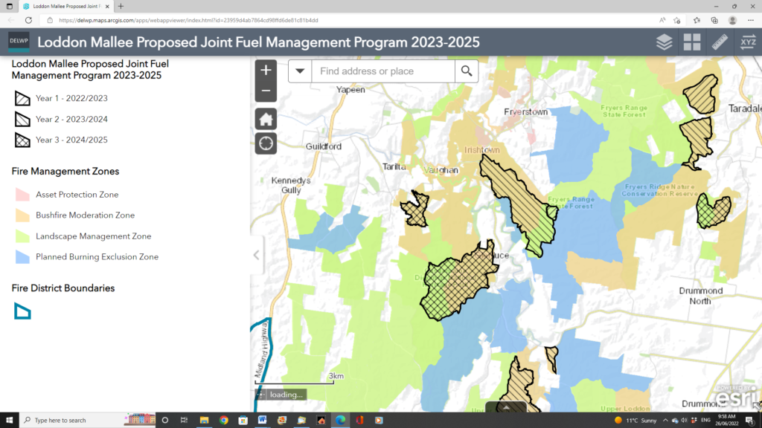
Task: Open the XYZ coordinates widget
Action: (747, 42)
